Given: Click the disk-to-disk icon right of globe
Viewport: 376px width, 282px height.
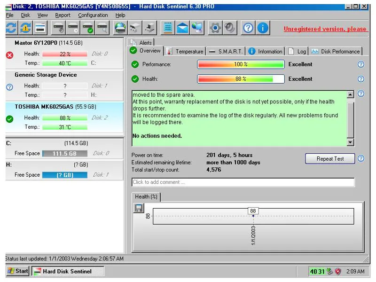Looking at the screenshot, I should tap(135, 28).
